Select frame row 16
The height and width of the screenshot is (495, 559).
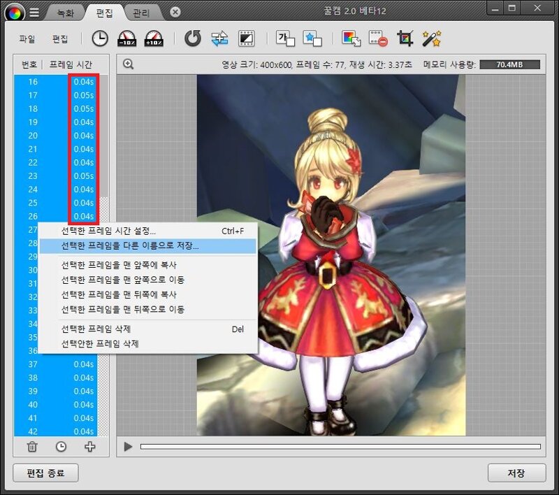click(x=56, y=82)
